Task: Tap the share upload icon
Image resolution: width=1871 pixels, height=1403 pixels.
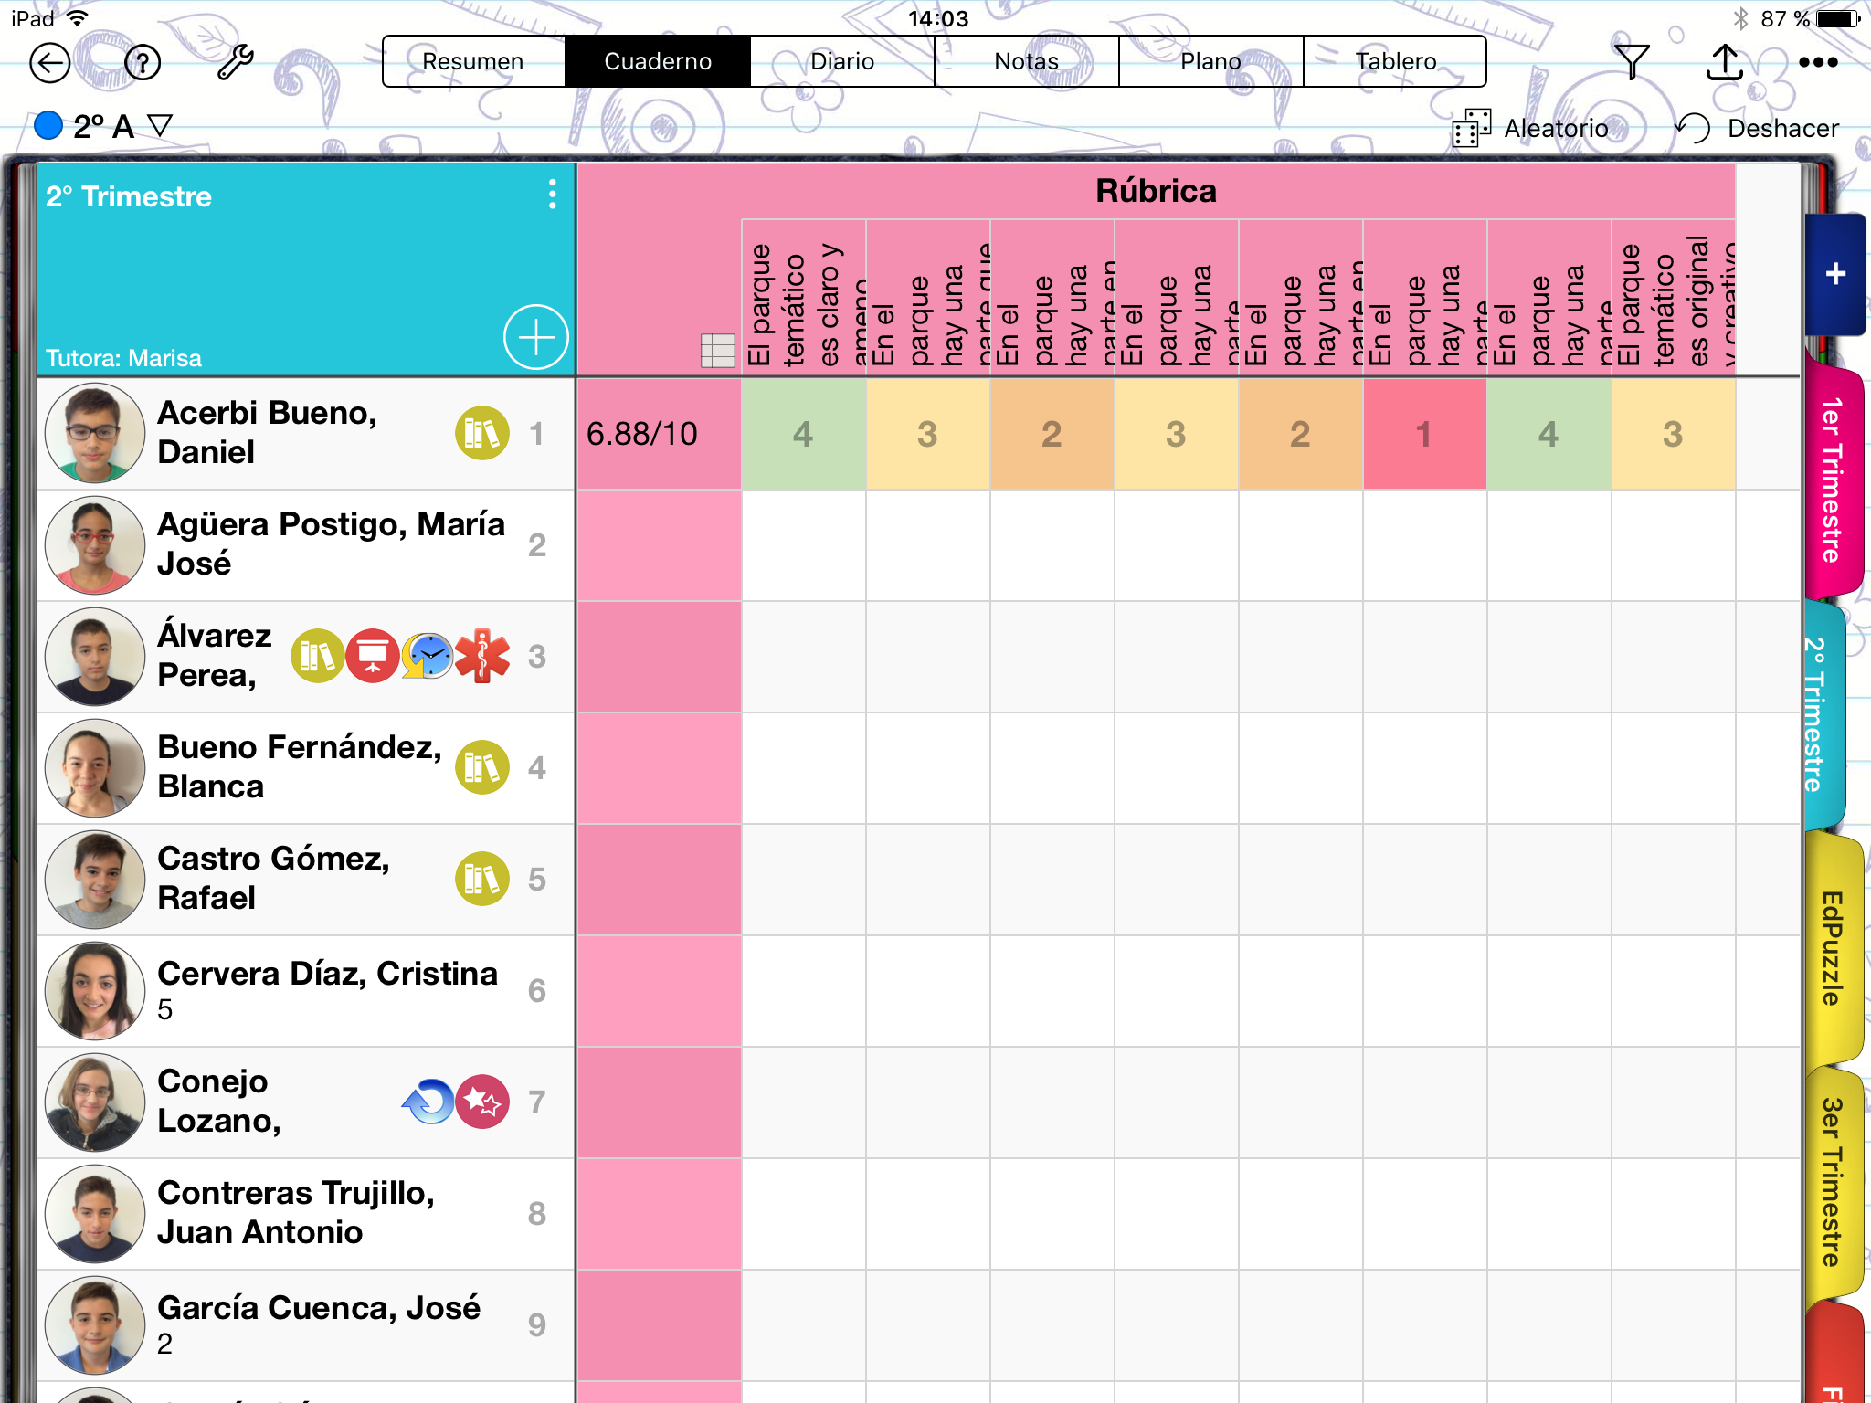Action: [x=1725, y=62]
